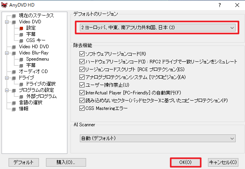This screenshot has height=169, width=245.
Task: Collapse the Video Blu-Ray tree node
Action: click(7, 53)
